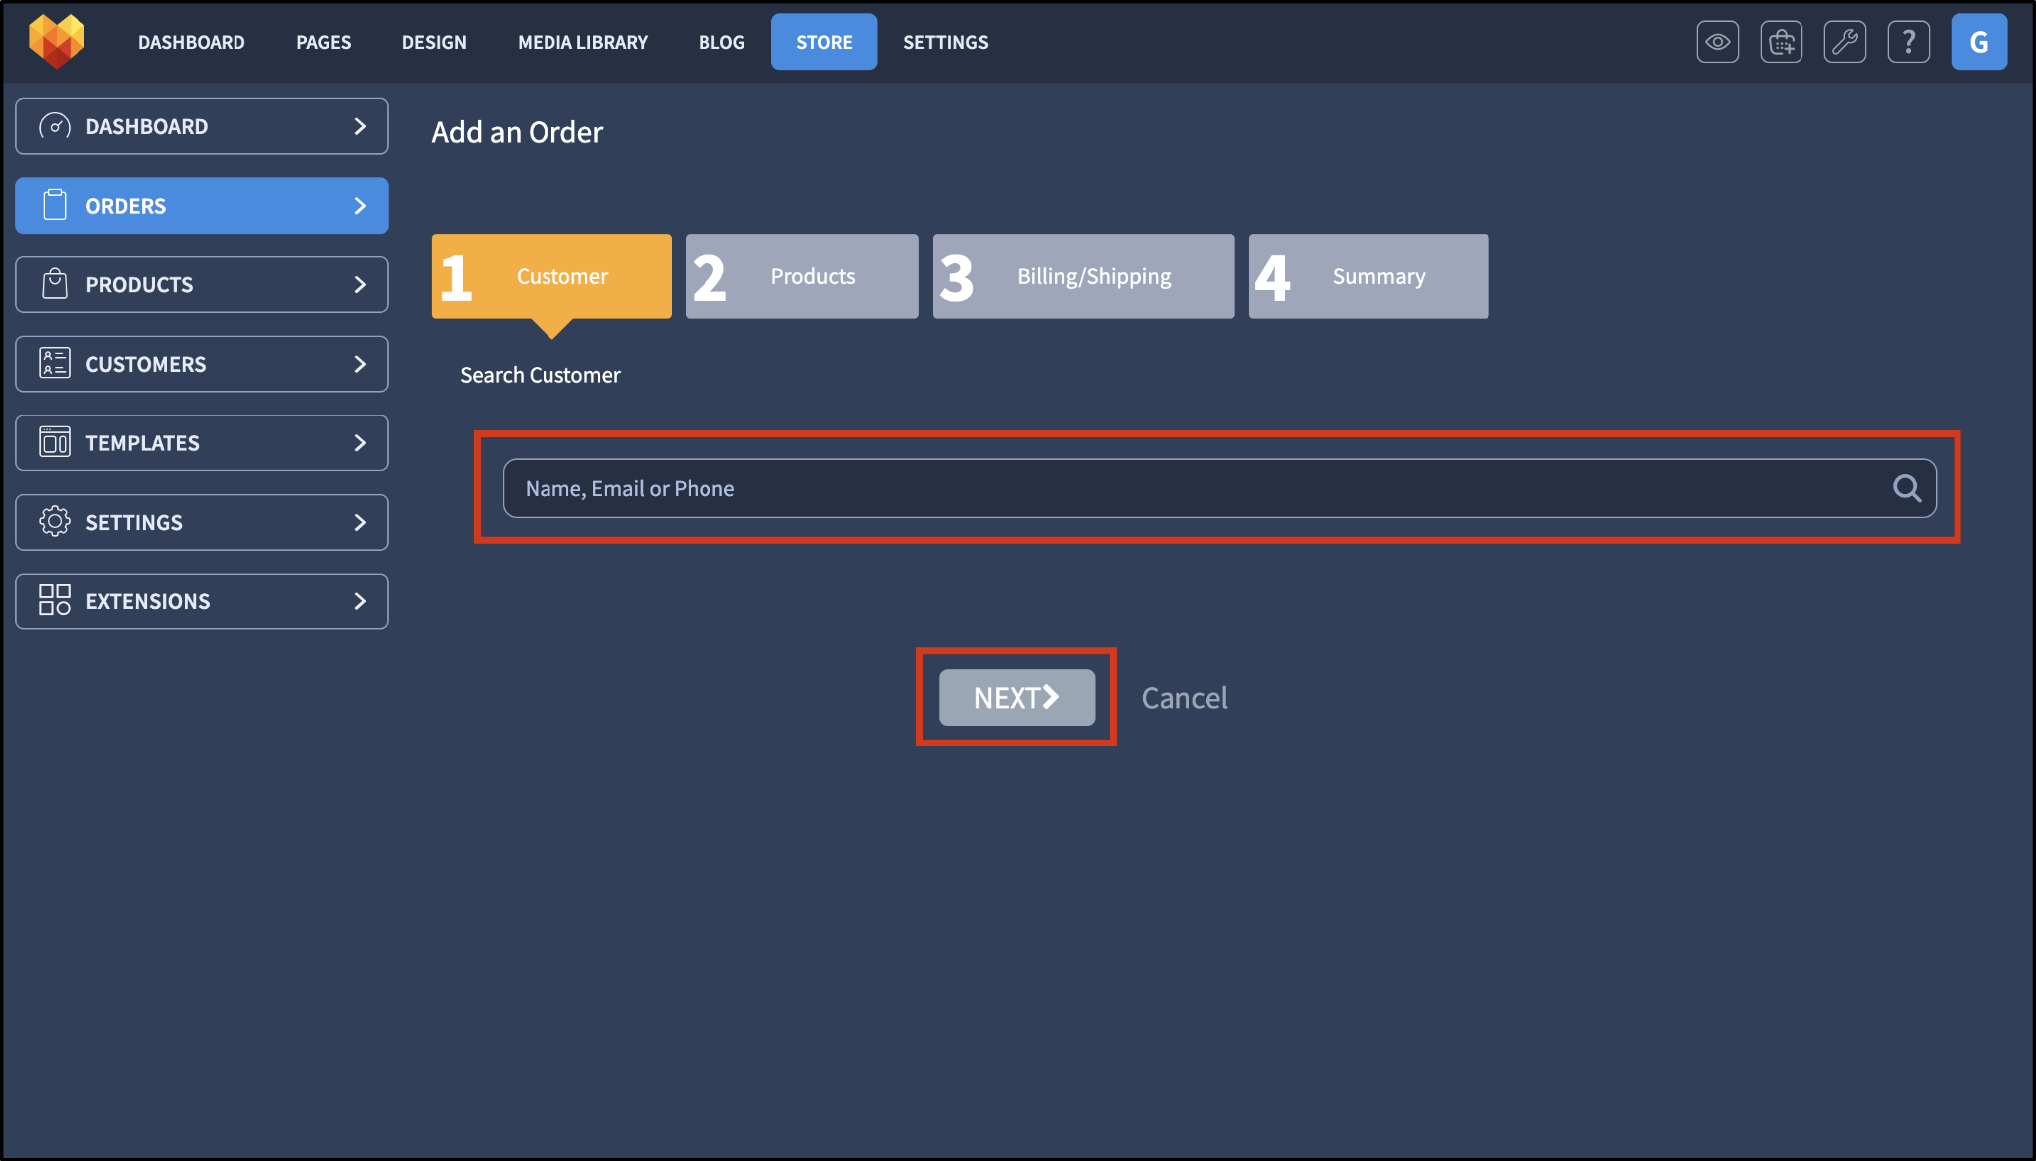
Task: Open the Blog menu item
Action: coord(721,42)
